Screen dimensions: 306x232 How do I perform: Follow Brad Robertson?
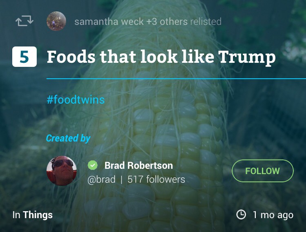(x=262, y=171)
